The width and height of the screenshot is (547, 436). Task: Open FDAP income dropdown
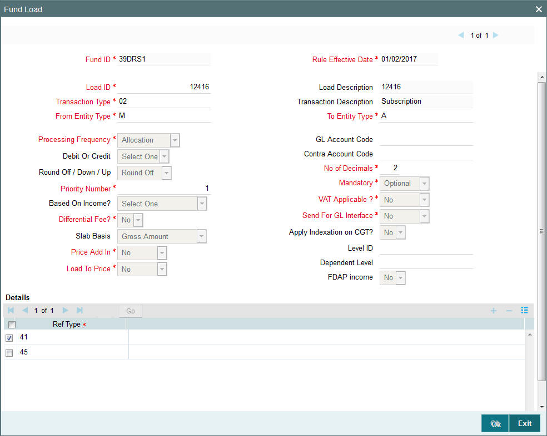pyautogui.click(x=392, y=278)
